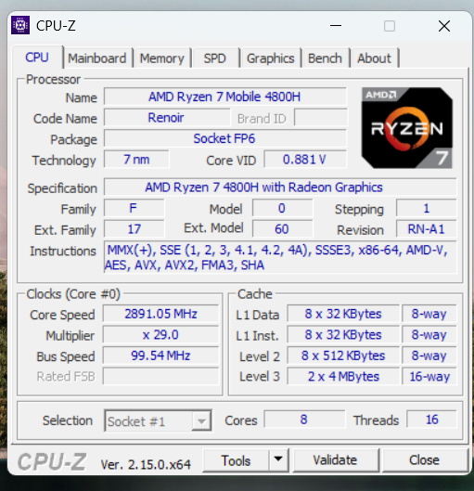Minimize the CPU-Z window

coord(336,26)
